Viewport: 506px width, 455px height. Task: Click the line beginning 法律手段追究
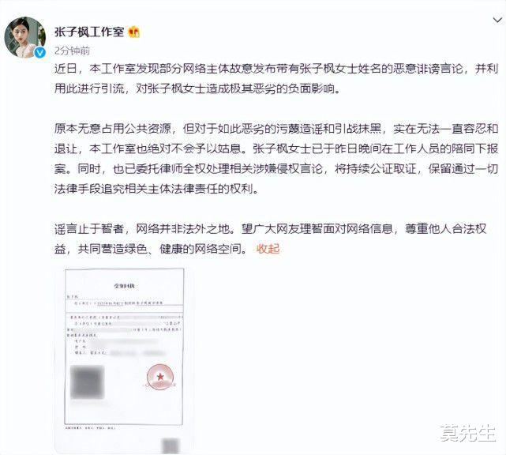click(x=156, y=189)
